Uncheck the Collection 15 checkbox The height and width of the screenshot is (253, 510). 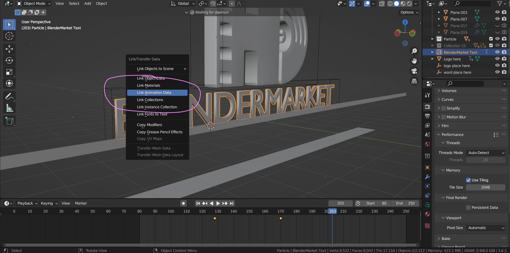[x=491, y=45]
